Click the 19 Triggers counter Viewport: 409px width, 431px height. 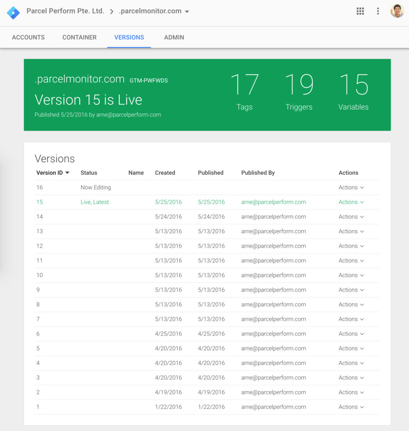coord(299,92)
